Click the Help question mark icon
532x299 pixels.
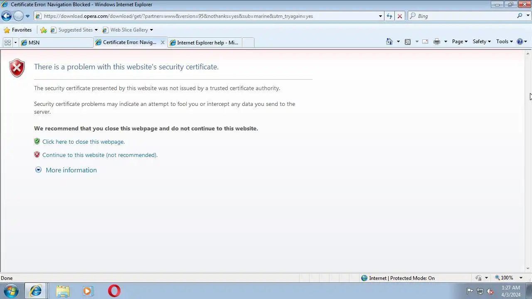tap(520, 42)
